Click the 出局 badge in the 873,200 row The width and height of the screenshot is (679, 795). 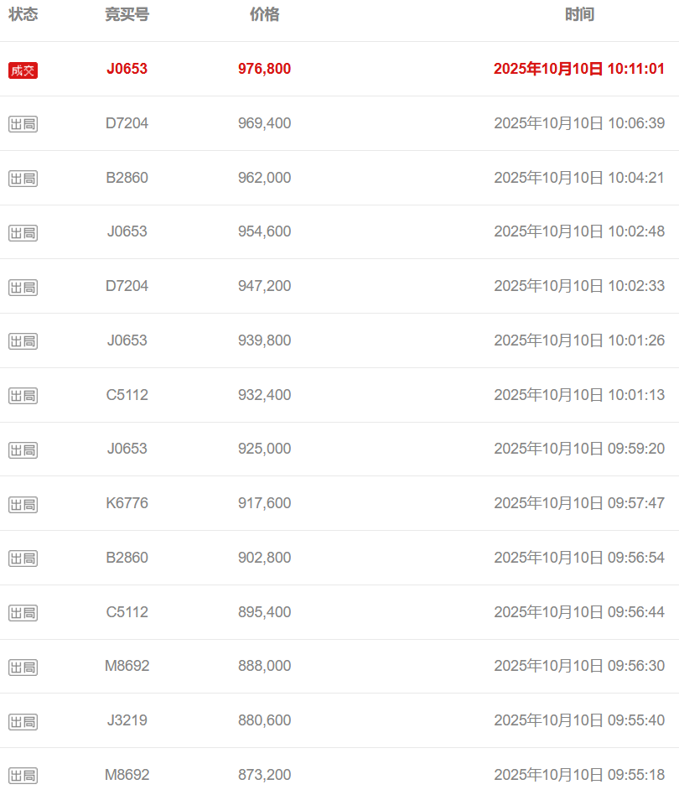[23, 776]
